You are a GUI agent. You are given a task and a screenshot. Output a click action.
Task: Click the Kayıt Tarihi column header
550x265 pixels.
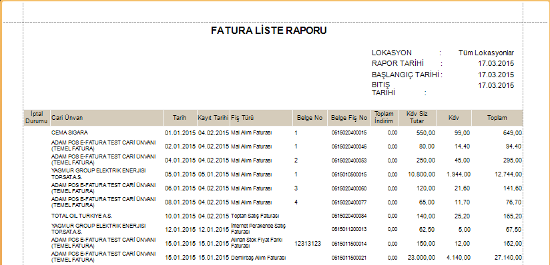(x=214, y=118)
